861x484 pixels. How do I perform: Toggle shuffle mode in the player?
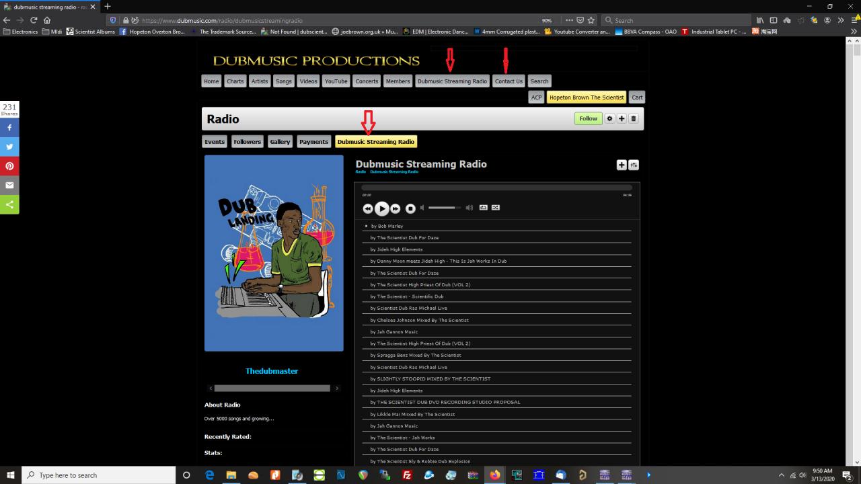(496, 207)
